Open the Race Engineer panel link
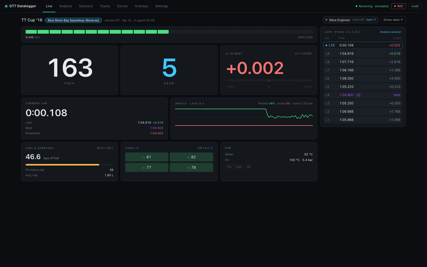Viewport: 427px width, 267px height. point(371,20)
